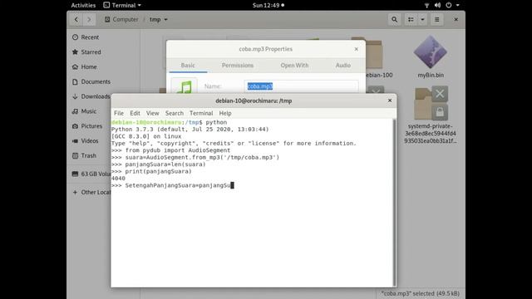Screen dimensions: 532x299
Task: Open Other Locations in Files sidebar
Action: click(x=91, y=192)
